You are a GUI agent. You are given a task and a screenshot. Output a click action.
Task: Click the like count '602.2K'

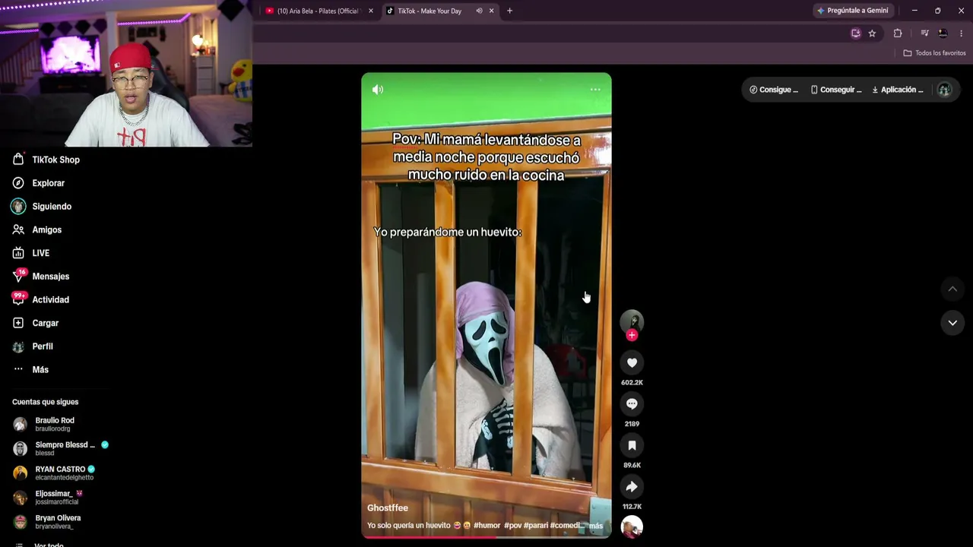click(x=632, y=383)
